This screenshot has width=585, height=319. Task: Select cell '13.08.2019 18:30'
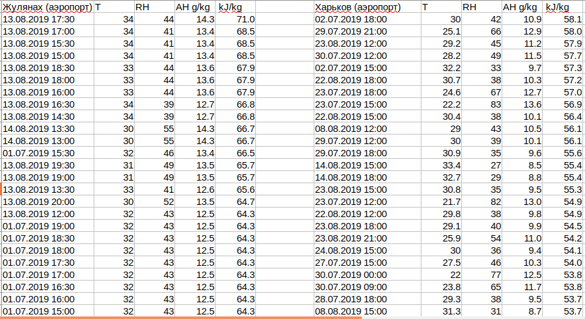(x=47, y=68)
